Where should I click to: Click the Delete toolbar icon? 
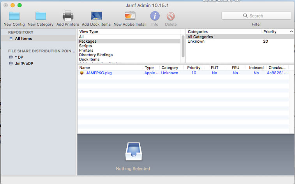tap(171, 16)
